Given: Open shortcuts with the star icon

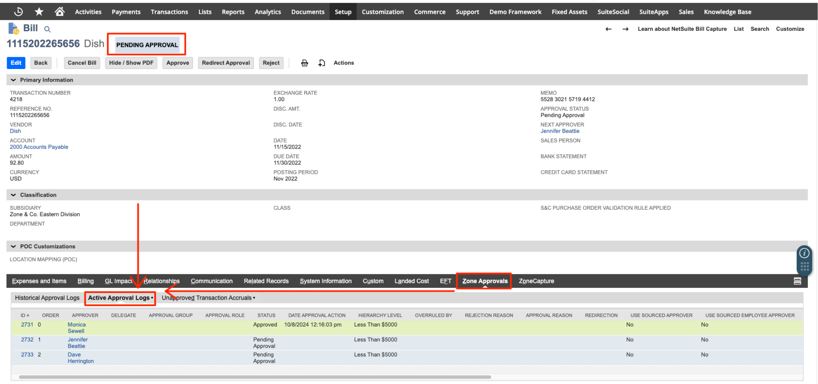Looking at the screenshot, I should point(39,11).
